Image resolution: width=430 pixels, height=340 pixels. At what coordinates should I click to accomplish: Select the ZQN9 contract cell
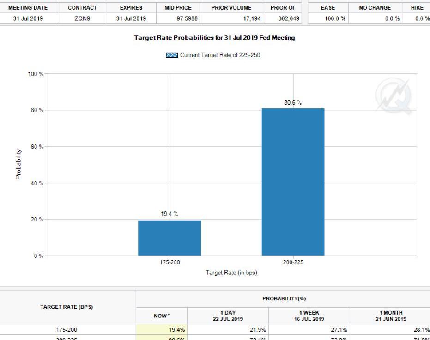(x=82, y=18)
